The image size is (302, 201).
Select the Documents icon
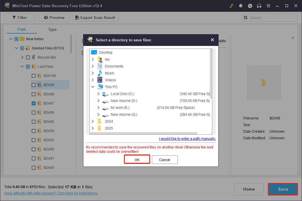[x=100, y=66]
